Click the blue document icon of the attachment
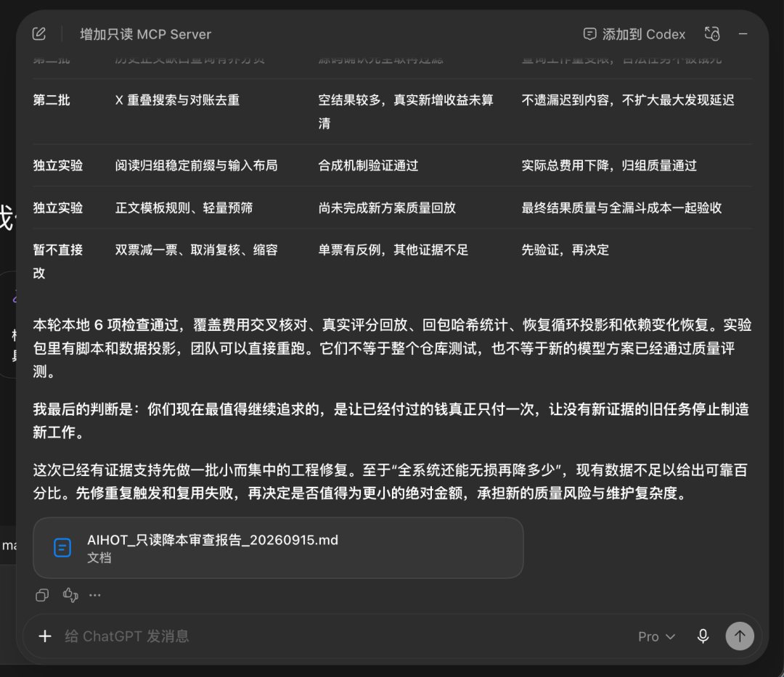 tap(62, 548)
